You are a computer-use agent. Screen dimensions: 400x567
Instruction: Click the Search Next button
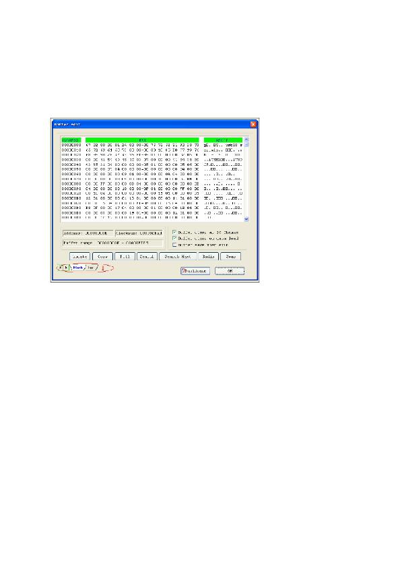[x=178, y=256]
